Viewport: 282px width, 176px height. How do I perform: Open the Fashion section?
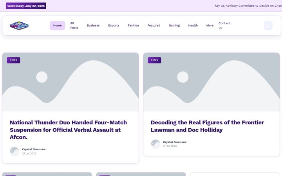(x=133, y=25)
